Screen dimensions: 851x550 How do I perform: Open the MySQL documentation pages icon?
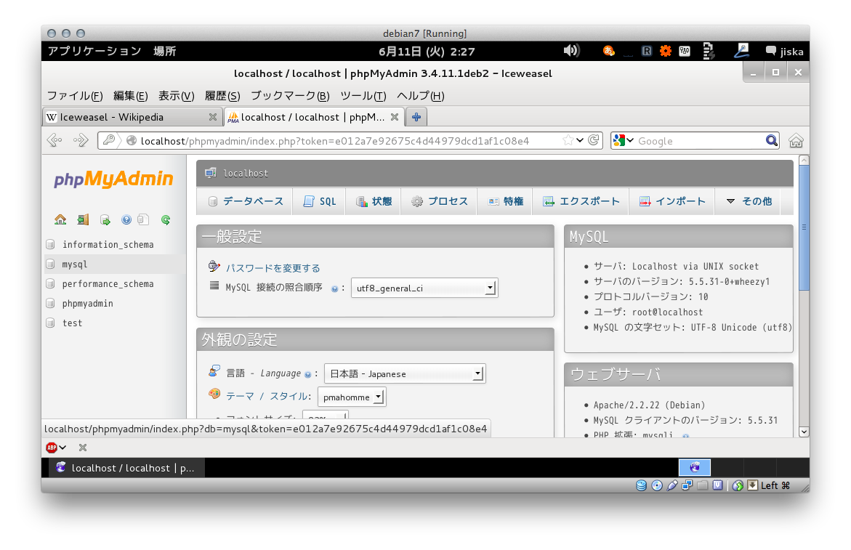coord(142,219)
